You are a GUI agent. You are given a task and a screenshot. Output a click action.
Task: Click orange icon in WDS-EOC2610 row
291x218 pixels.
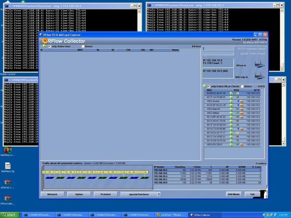(x=242, y=145)
